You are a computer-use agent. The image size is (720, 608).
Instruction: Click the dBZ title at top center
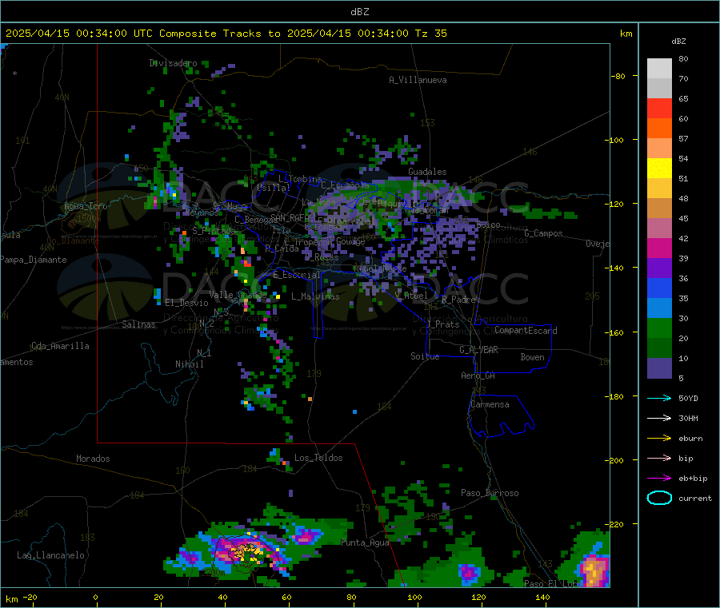coord(359,12)
